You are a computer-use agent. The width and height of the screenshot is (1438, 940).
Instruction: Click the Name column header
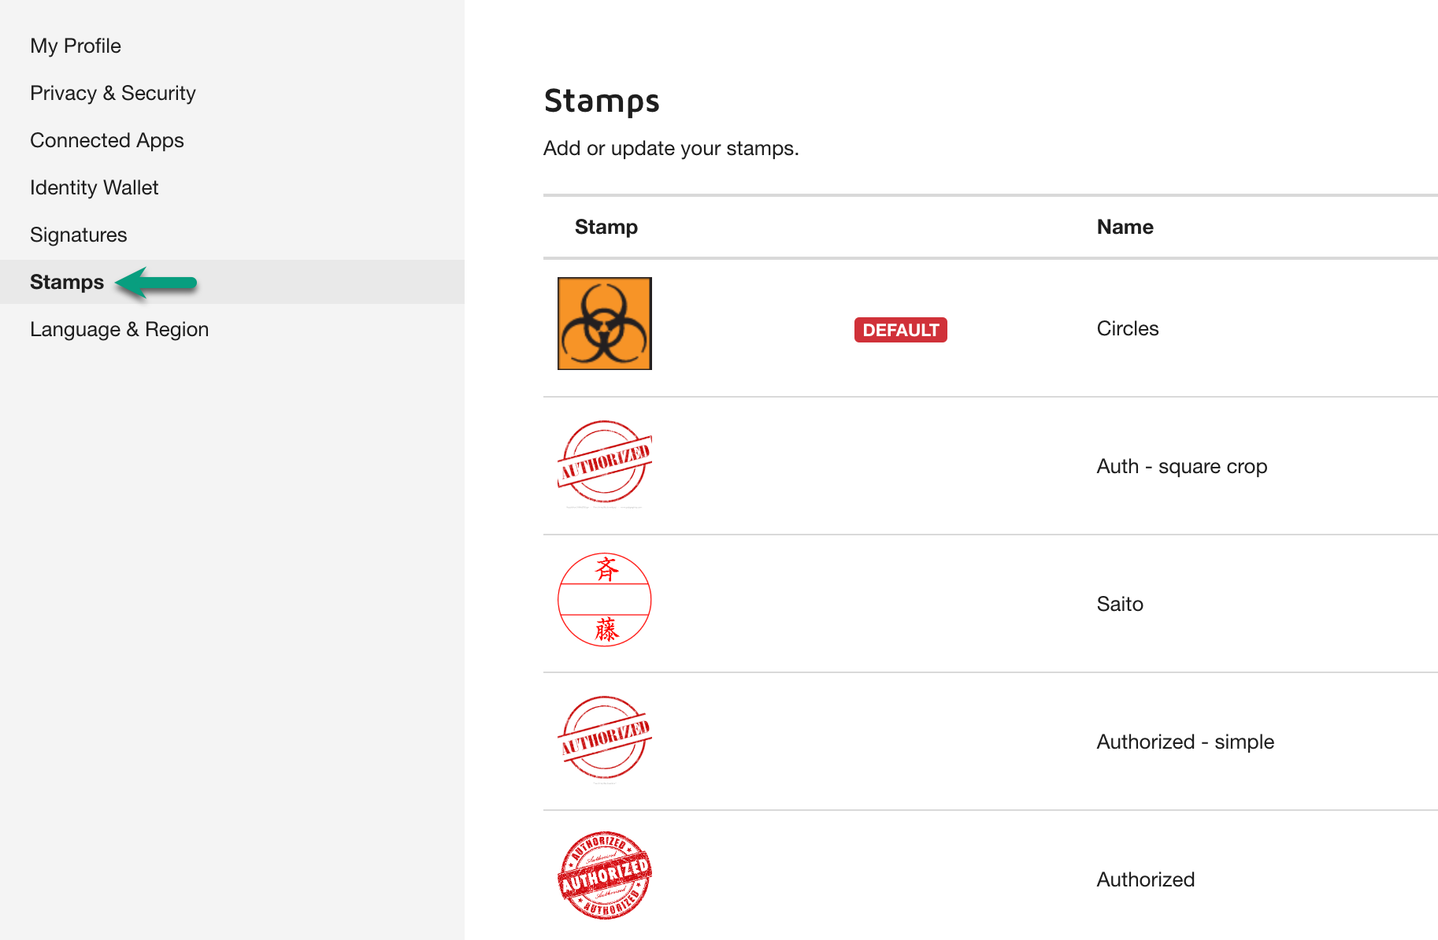coord(1125,227)
